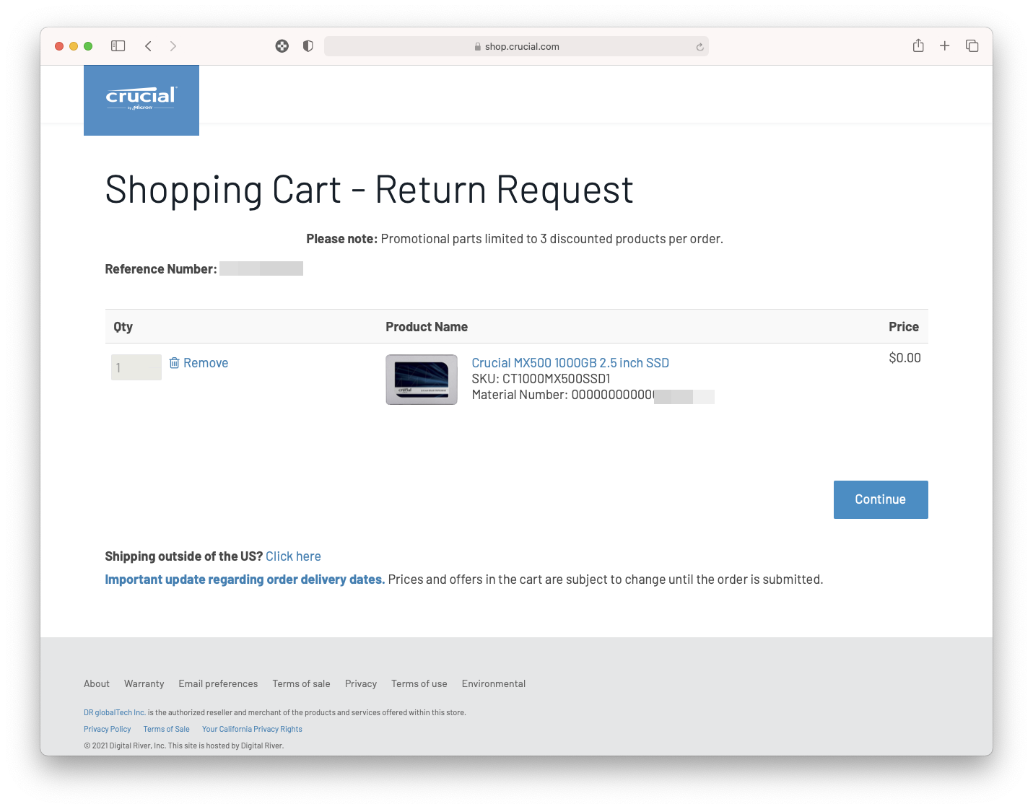
Task: Open the small Terms of Sale link
Action: (x=166, y=729)
